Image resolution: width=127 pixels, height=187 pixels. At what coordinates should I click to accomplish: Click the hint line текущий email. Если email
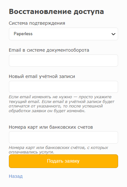[62, 101]
